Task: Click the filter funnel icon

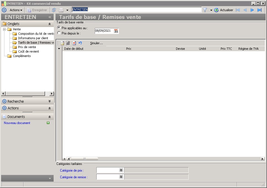Action: [x=205, y=10]
